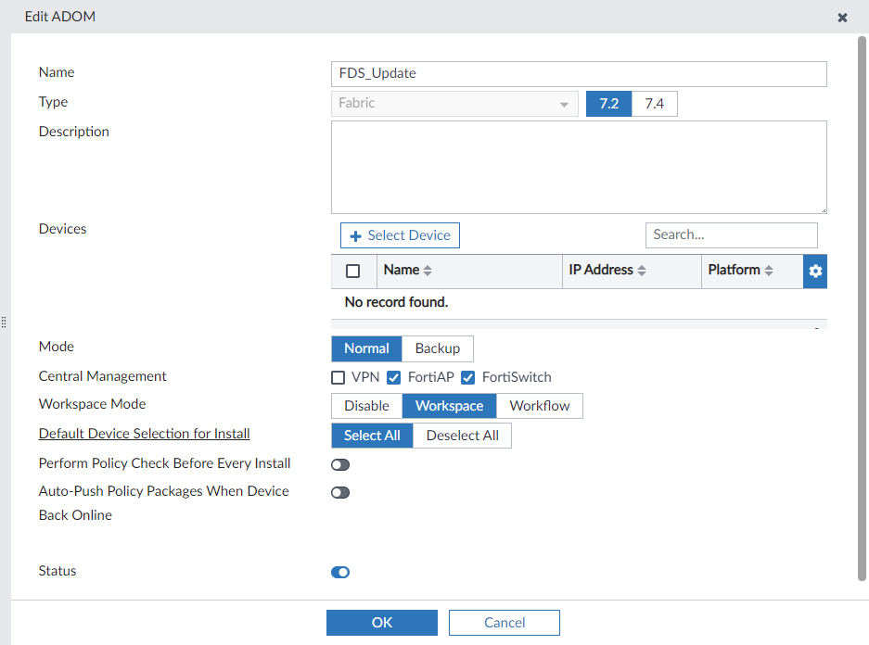The height and width of the screenshot is (645, 869).
Task: Click the dialog vertical scrollbar
Action: click(x=862, y=309)
